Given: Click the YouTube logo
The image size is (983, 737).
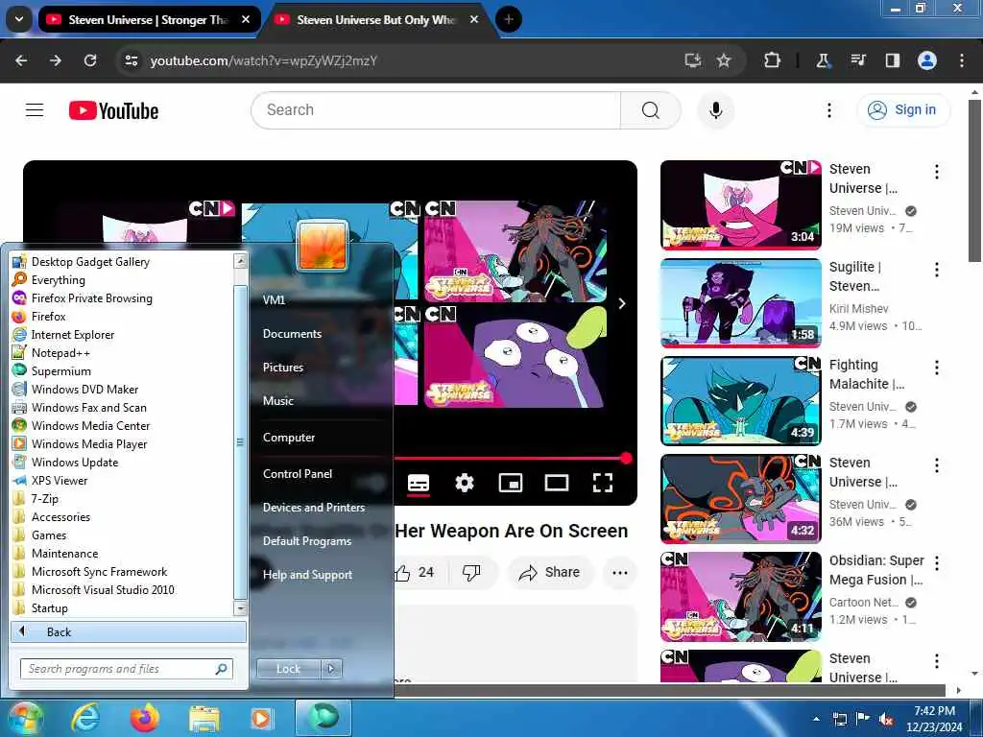Looking at the screenshot, I should point(113,111).
